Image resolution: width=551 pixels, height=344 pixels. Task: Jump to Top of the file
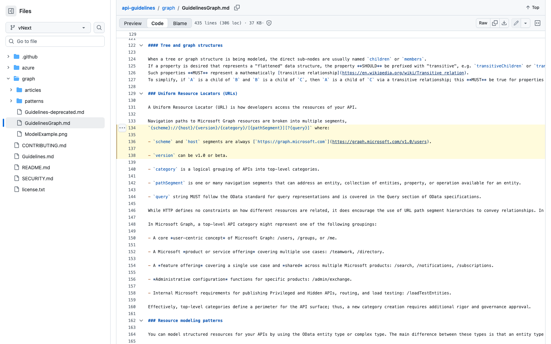[x=533, y=8]
